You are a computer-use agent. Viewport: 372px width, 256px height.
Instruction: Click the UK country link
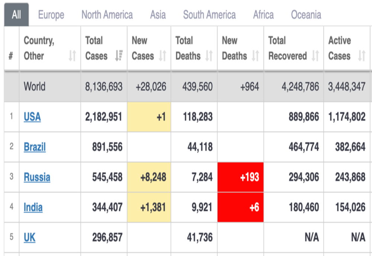[x=29, y=237]
